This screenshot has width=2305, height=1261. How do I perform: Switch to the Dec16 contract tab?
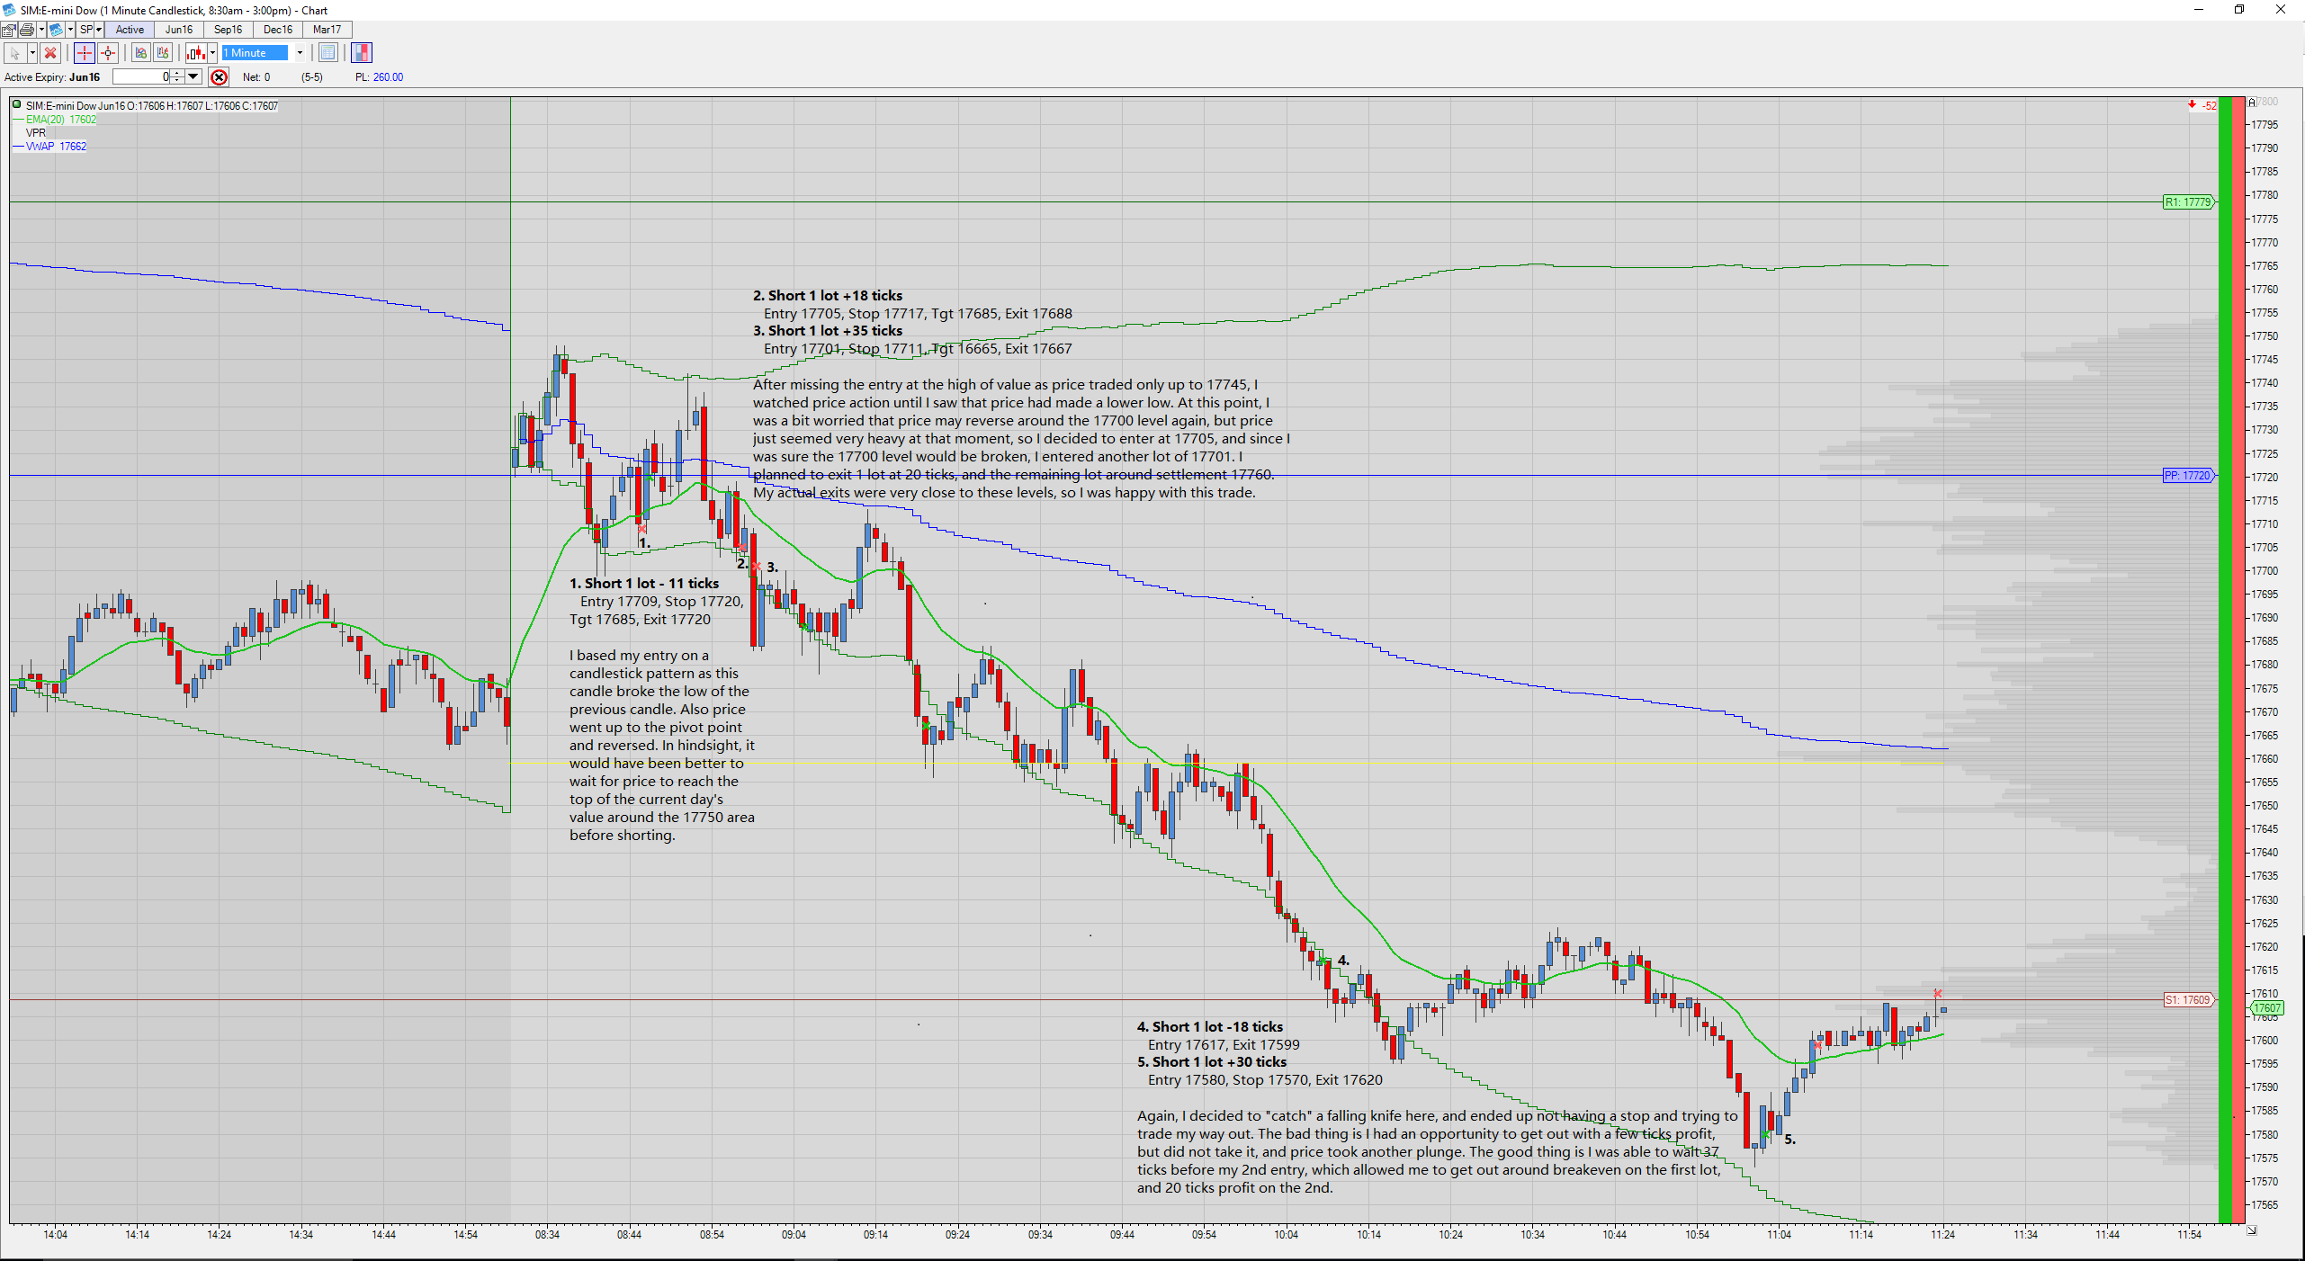coord(278,30)
